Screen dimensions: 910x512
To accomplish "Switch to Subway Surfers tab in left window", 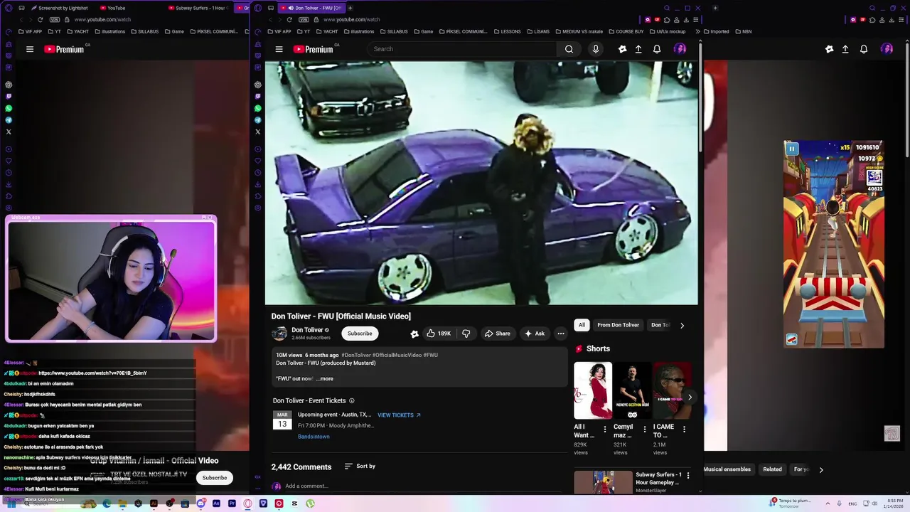I will (199, 8).
